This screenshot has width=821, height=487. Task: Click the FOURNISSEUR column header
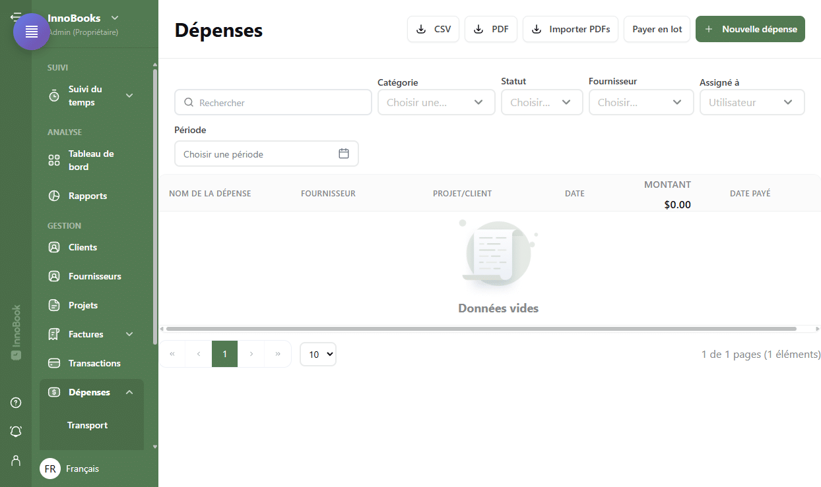pyautogui.click(x=328, y=193)
